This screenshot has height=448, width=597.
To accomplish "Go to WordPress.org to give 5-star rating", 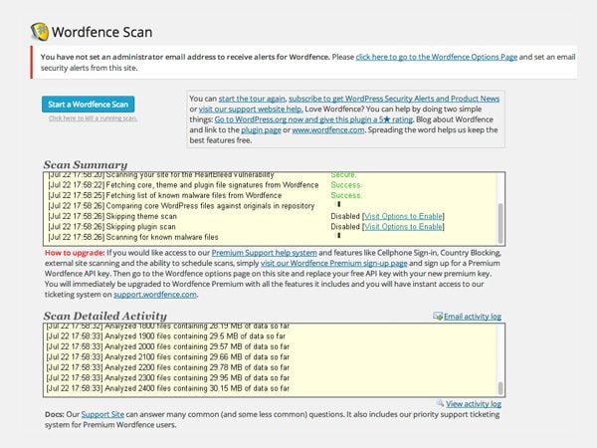I will coord(313,119).
